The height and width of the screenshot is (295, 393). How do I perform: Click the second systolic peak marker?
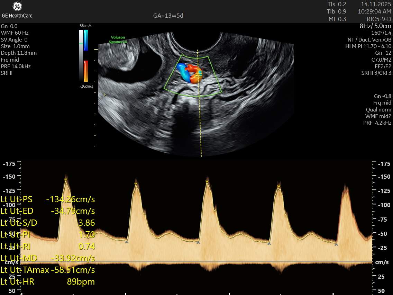[136, 184]
